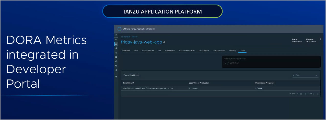Screen dimensions: 326x120
Task: Open the 10 rows per page dropdown
Action: [294, 94]
